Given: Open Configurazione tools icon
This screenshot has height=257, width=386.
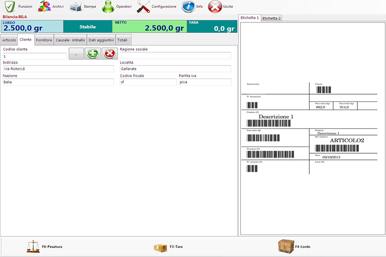Looking at the screenshot, I should click(x=143, y=7).
